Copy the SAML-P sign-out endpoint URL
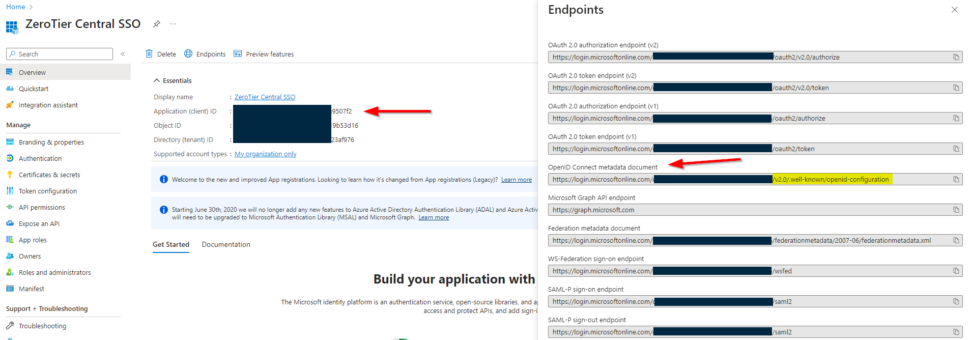 coord(956,332)
